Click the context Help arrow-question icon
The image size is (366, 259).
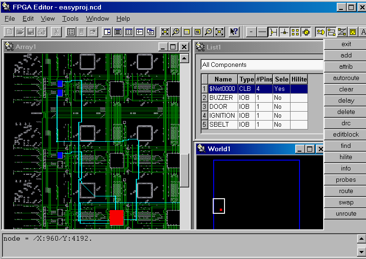point(234,32)
